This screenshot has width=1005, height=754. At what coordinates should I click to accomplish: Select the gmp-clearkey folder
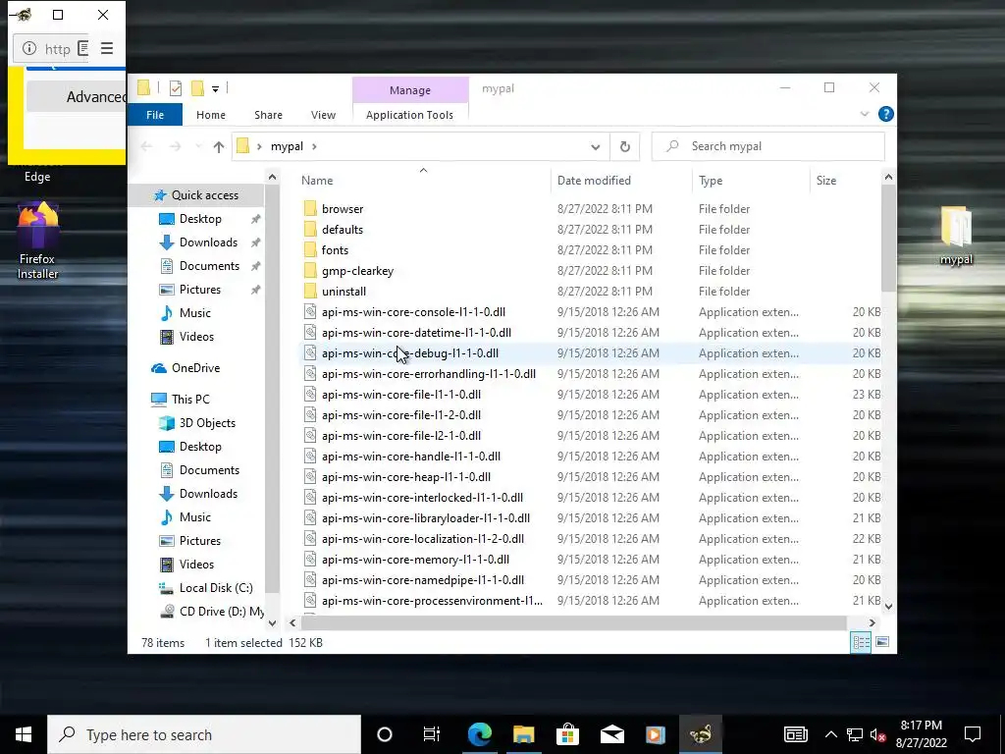(x=357, y=271)
